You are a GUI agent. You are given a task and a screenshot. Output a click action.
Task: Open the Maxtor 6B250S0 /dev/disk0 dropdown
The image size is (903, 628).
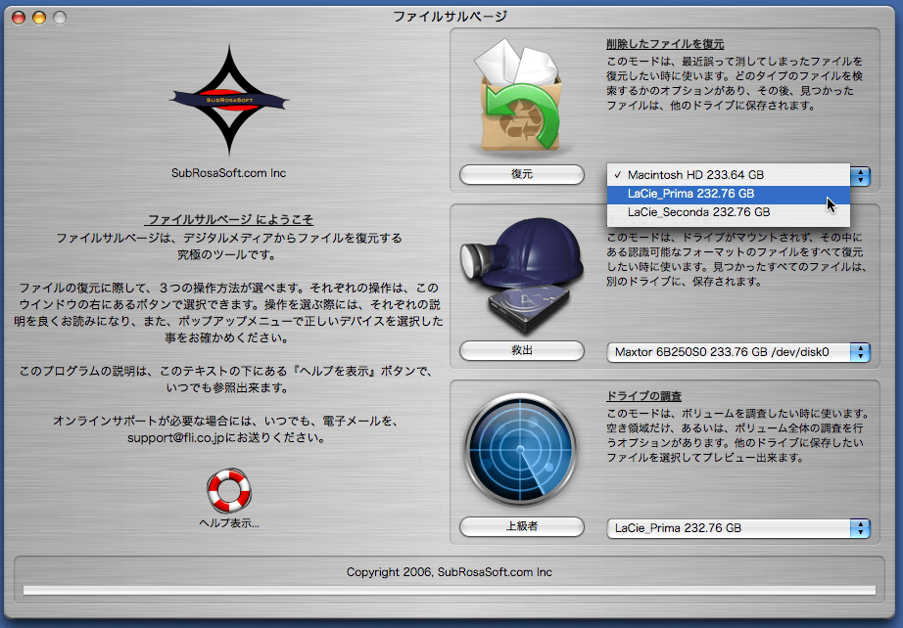tap(738, 352)
